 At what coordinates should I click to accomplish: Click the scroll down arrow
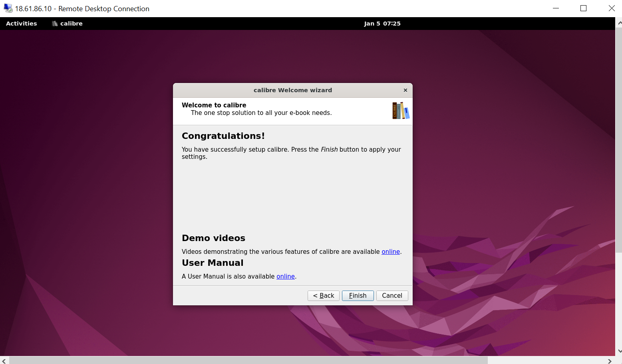[x=619, y=351]
